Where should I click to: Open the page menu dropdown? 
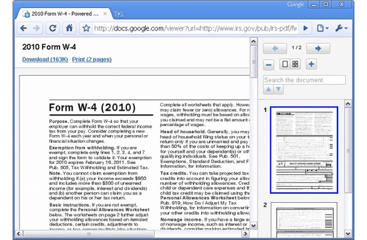point(322,28)
